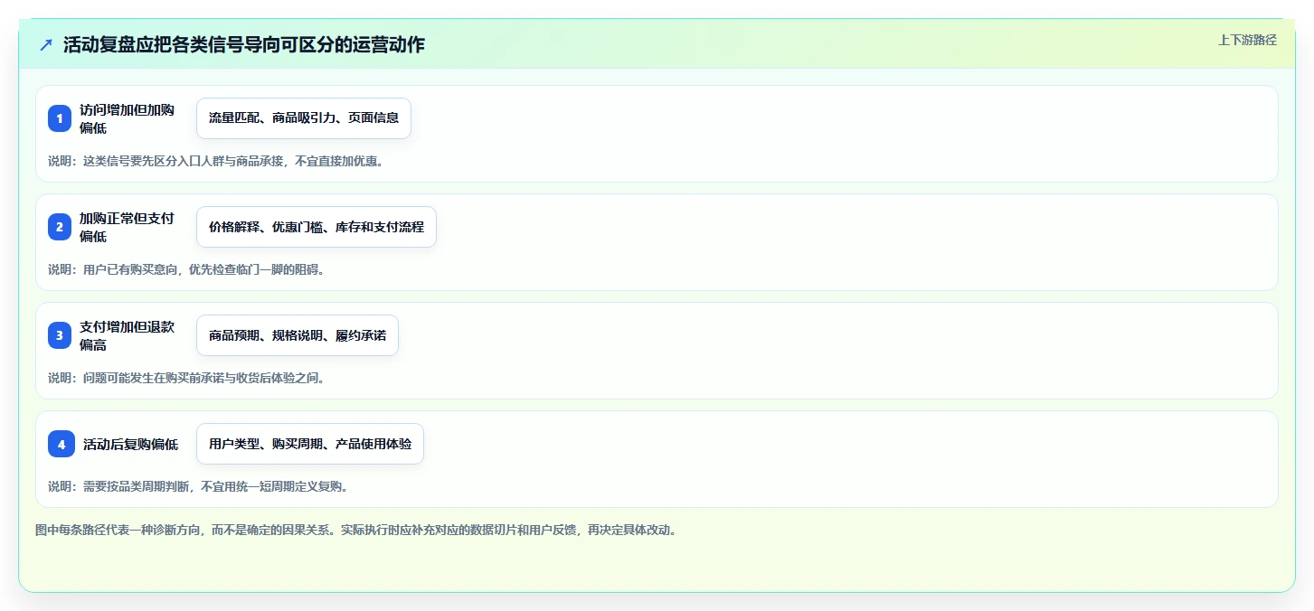The height and width of the screenshot is (611, 1314).
Task: Click the arrow icon beside the title
Action: (46, 44)
